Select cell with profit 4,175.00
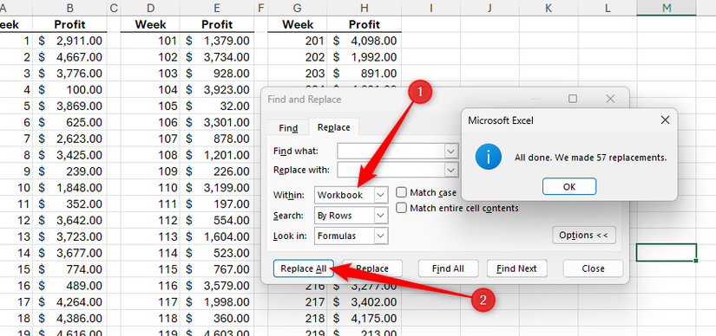The height and width of the screenshot is (336, 716). [364, 318]
